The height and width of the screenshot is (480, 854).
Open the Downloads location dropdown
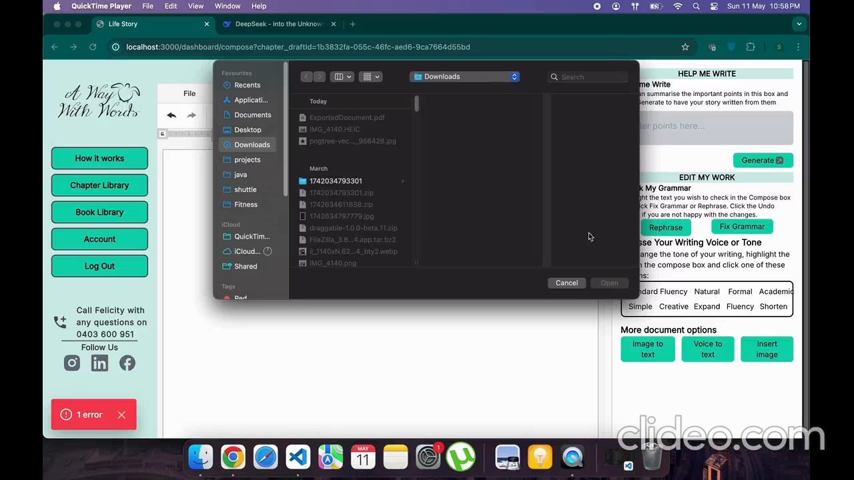465,77
